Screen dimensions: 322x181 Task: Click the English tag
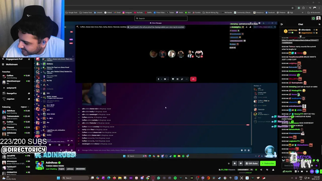pyautogui.click(x=61, y=169)
